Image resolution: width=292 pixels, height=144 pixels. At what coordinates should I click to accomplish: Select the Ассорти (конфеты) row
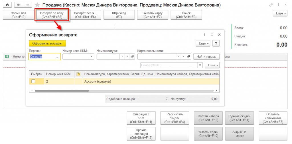pos(124,81)
